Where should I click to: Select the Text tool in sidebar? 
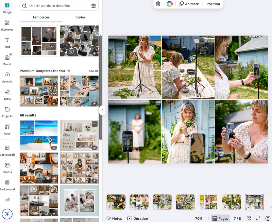point(7,42)
